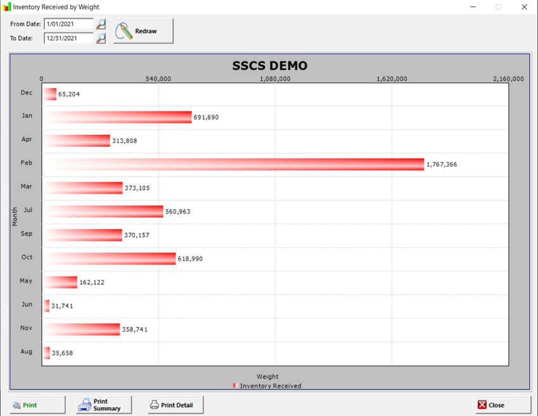Click the Weight axis title
The image size is (538, 416).
(x=268, y=377)
